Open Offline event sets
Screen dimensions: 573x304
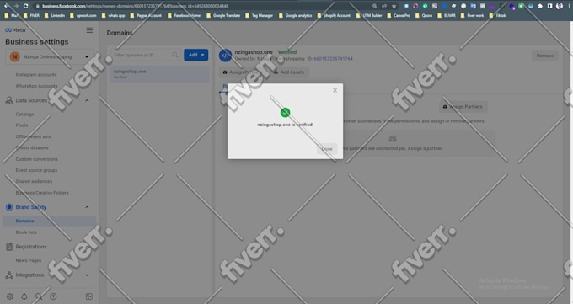click(x=33, y=136)
